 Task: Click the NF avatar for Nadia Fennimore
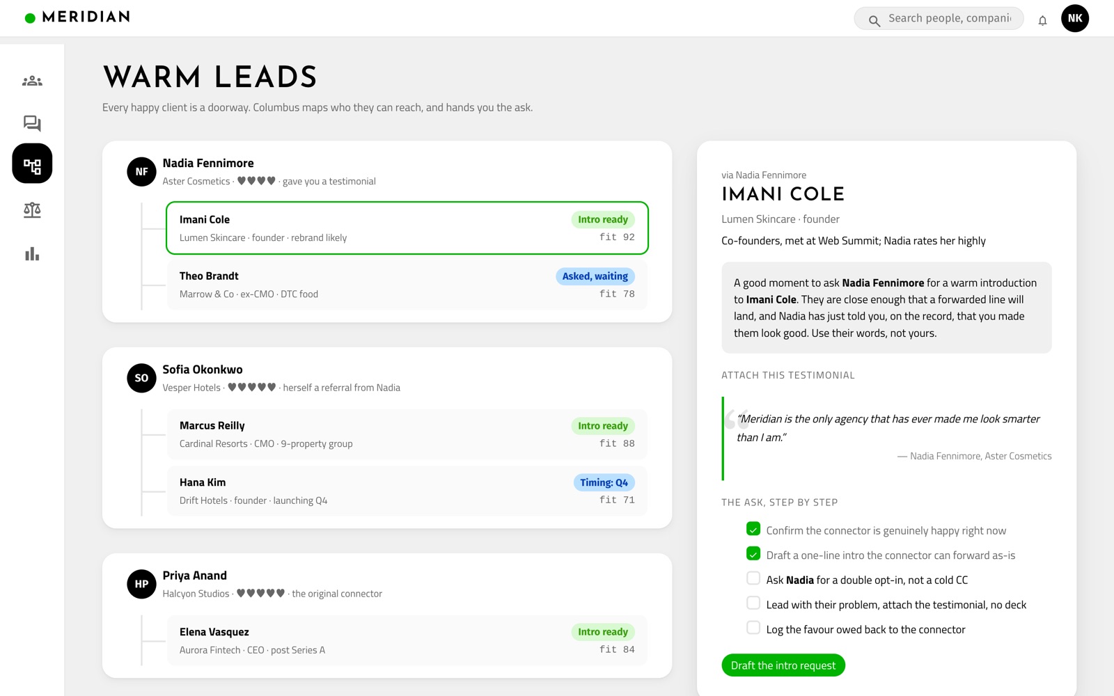pyautogui.click(x=141, y=172)
